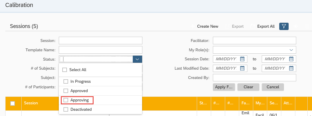Tick the table header select-all checkbox

(x=13, y=103)
